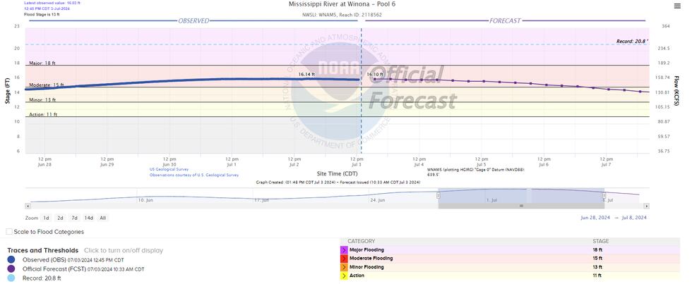Click navigator scrollbar right arrow
This screenshot has height=284, width=692.
point(647,206)
